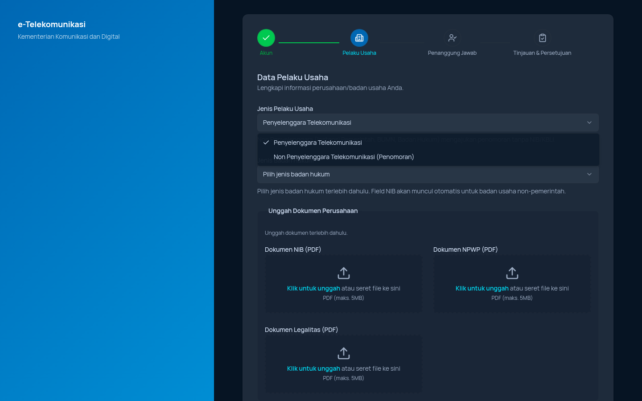Click the checkmark beside Penyelenggara Telekomunikasi option

coord(266,143)
